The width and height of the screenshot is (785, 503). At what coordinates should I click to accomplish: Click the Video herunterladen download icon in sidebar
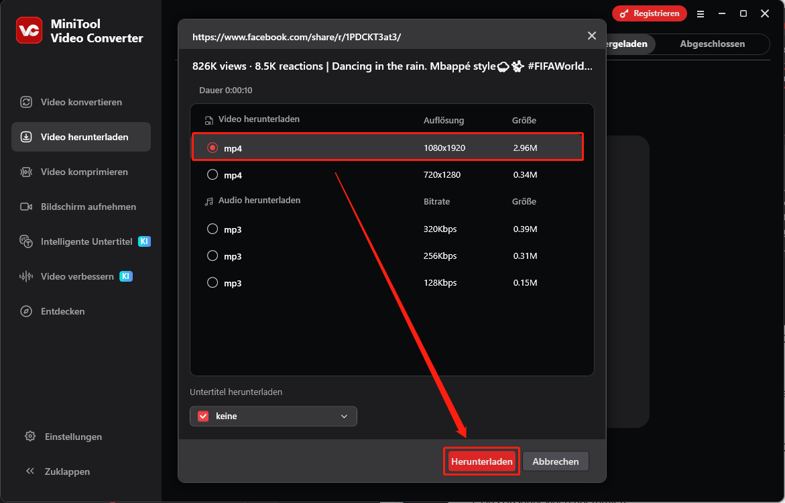point(26,137)
